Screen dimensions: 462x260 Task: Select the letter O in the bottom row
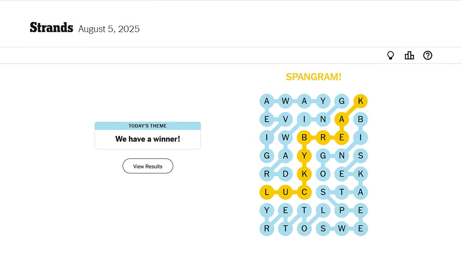304,228
